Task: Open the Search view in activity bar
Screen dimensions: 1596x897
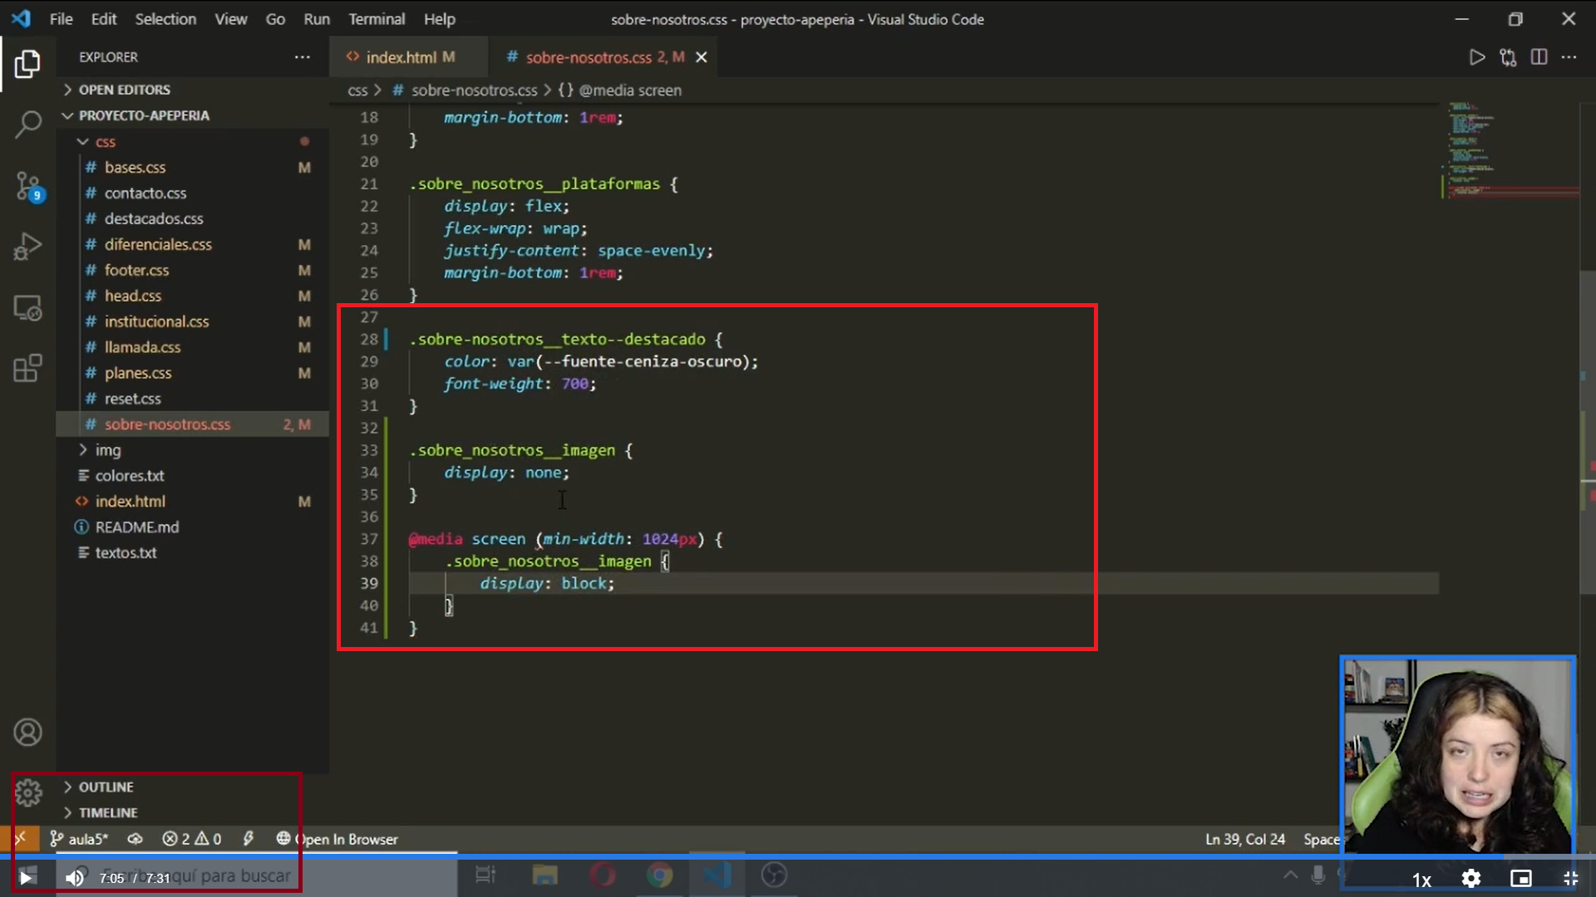Action: (x=27, y=125)
